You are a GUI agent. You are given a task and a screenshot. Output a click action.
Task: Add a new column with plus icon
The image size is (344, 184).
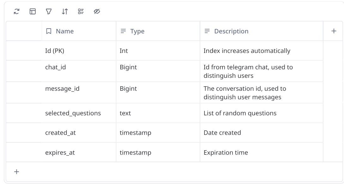point(334,31)
